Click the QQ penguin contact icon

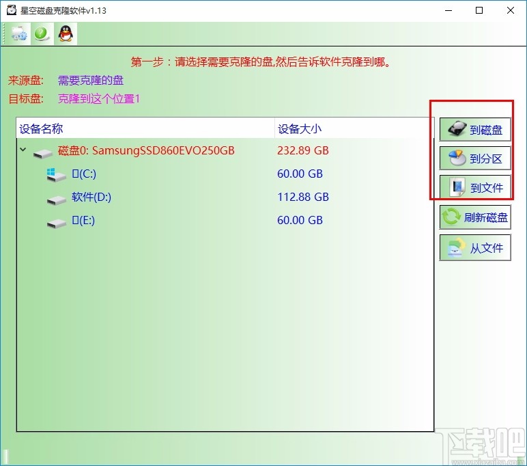coord(66,33)
